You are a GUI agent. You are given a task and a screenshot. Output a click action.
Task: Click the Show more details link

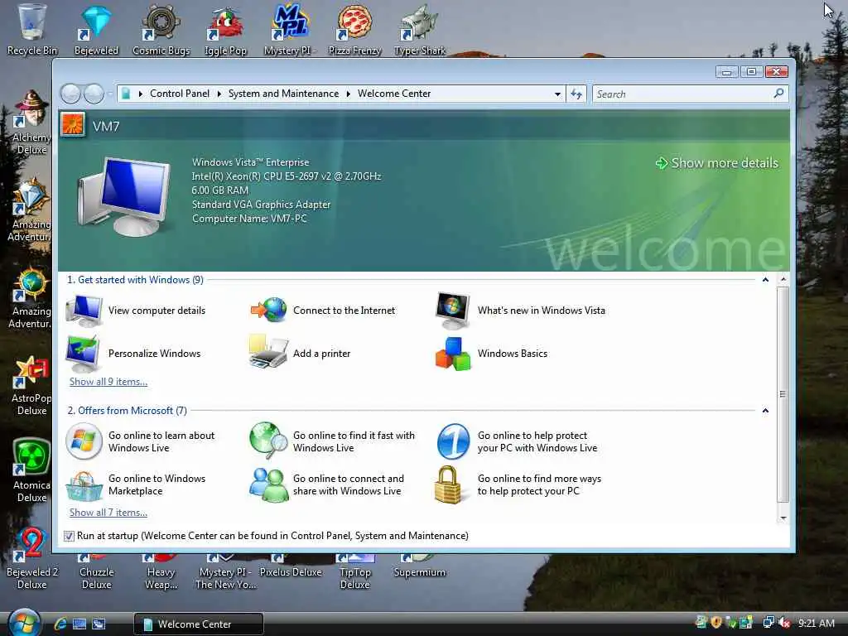[x=717, y=163]
